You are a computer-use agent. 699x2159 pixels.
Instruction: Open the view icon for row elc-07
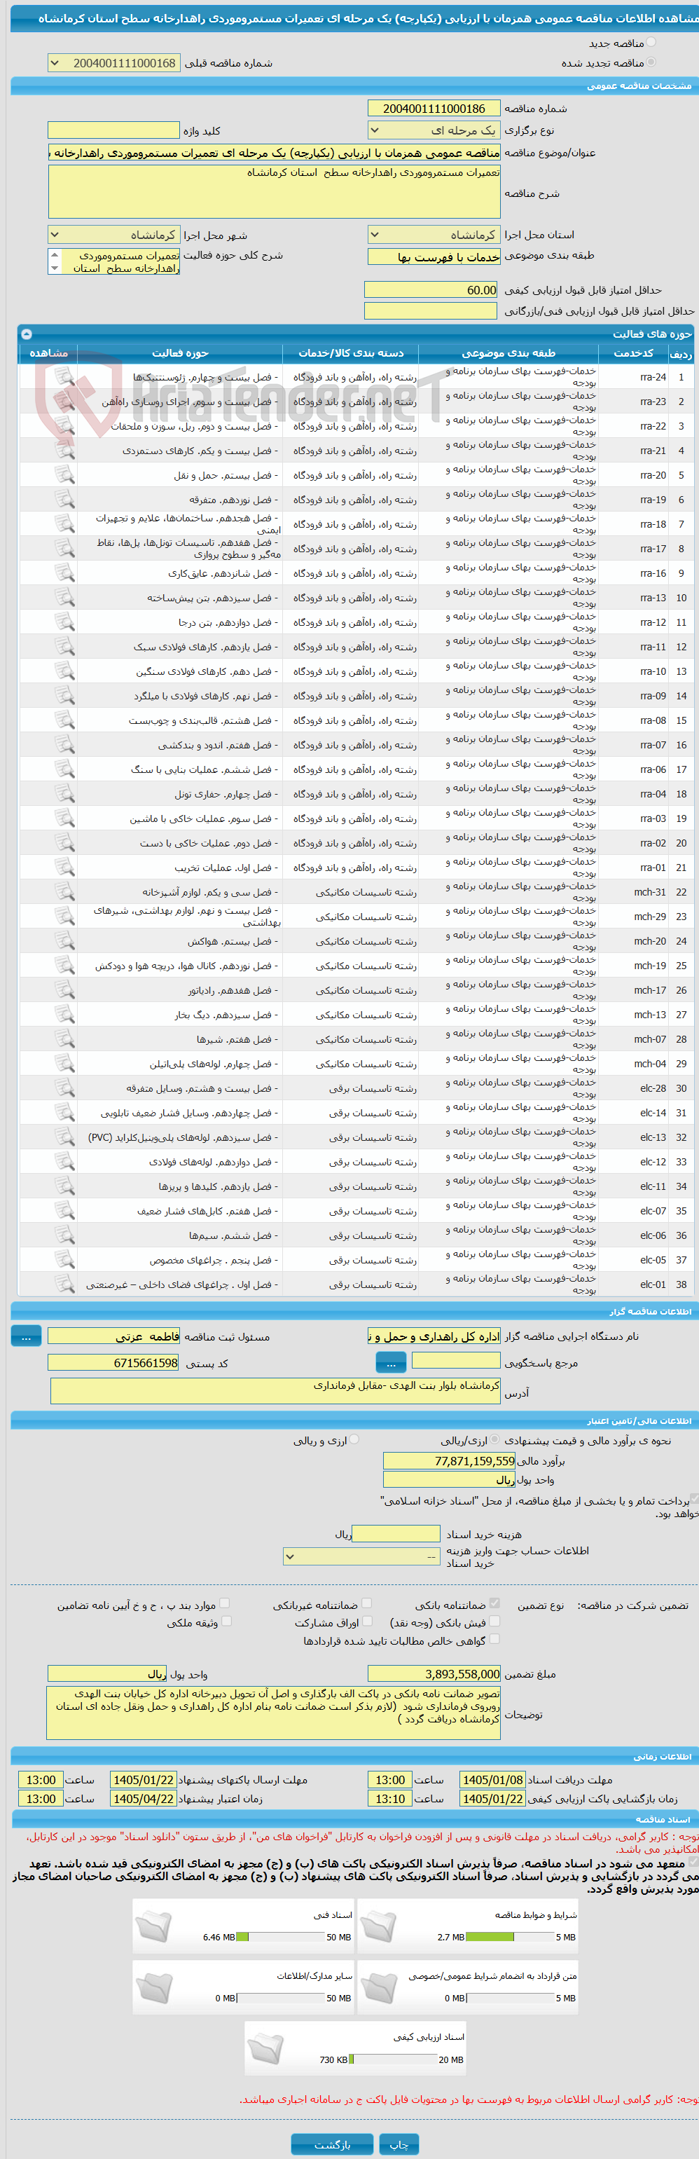(64, 1210)
